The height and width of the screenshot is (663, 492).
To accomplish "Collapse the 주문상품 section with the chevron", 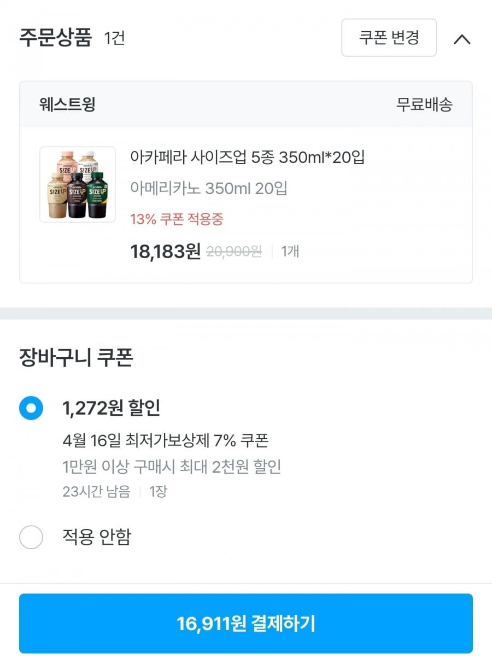I will 462,39.
